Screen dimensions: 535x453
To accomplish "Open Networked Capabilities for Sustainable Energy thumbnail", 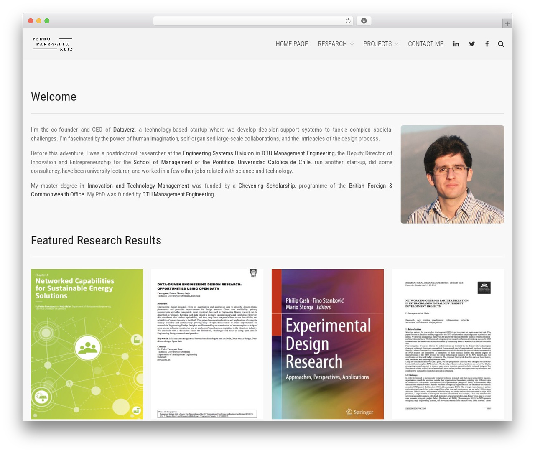I will 87,344.
